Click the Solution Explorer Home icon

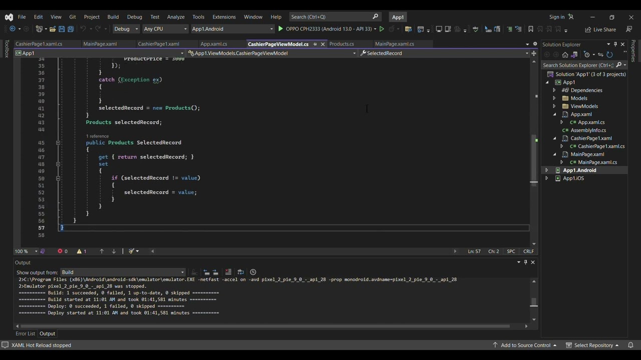565,54
